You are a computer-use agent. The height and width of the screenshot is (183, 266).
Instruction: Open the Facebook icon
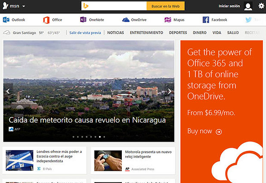[206, 20]
